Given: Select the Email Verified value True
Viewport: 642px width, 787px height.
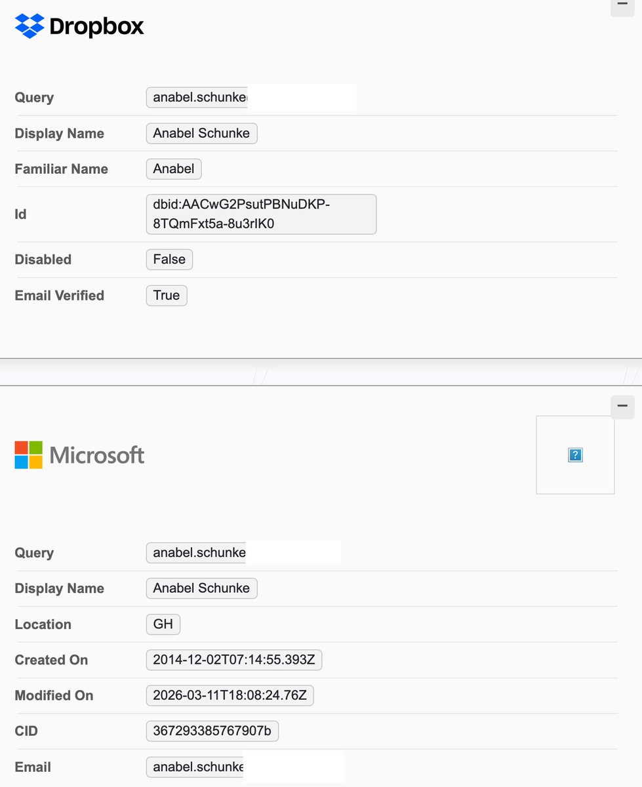Looking at the screenshot, I should [x=167, y=295].
